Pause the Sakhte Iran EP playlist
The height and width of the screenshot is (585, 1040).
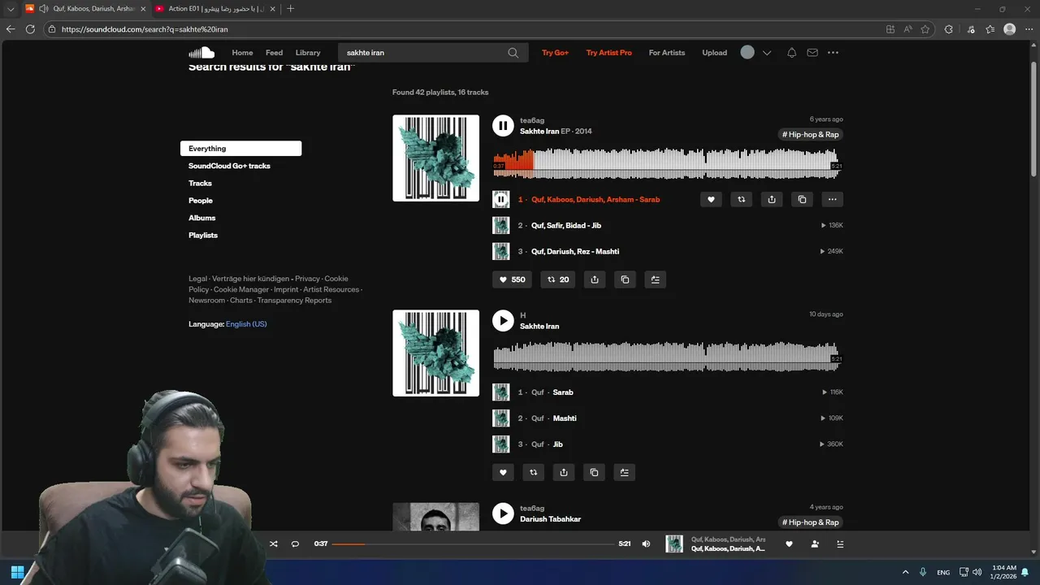point(503,125)
